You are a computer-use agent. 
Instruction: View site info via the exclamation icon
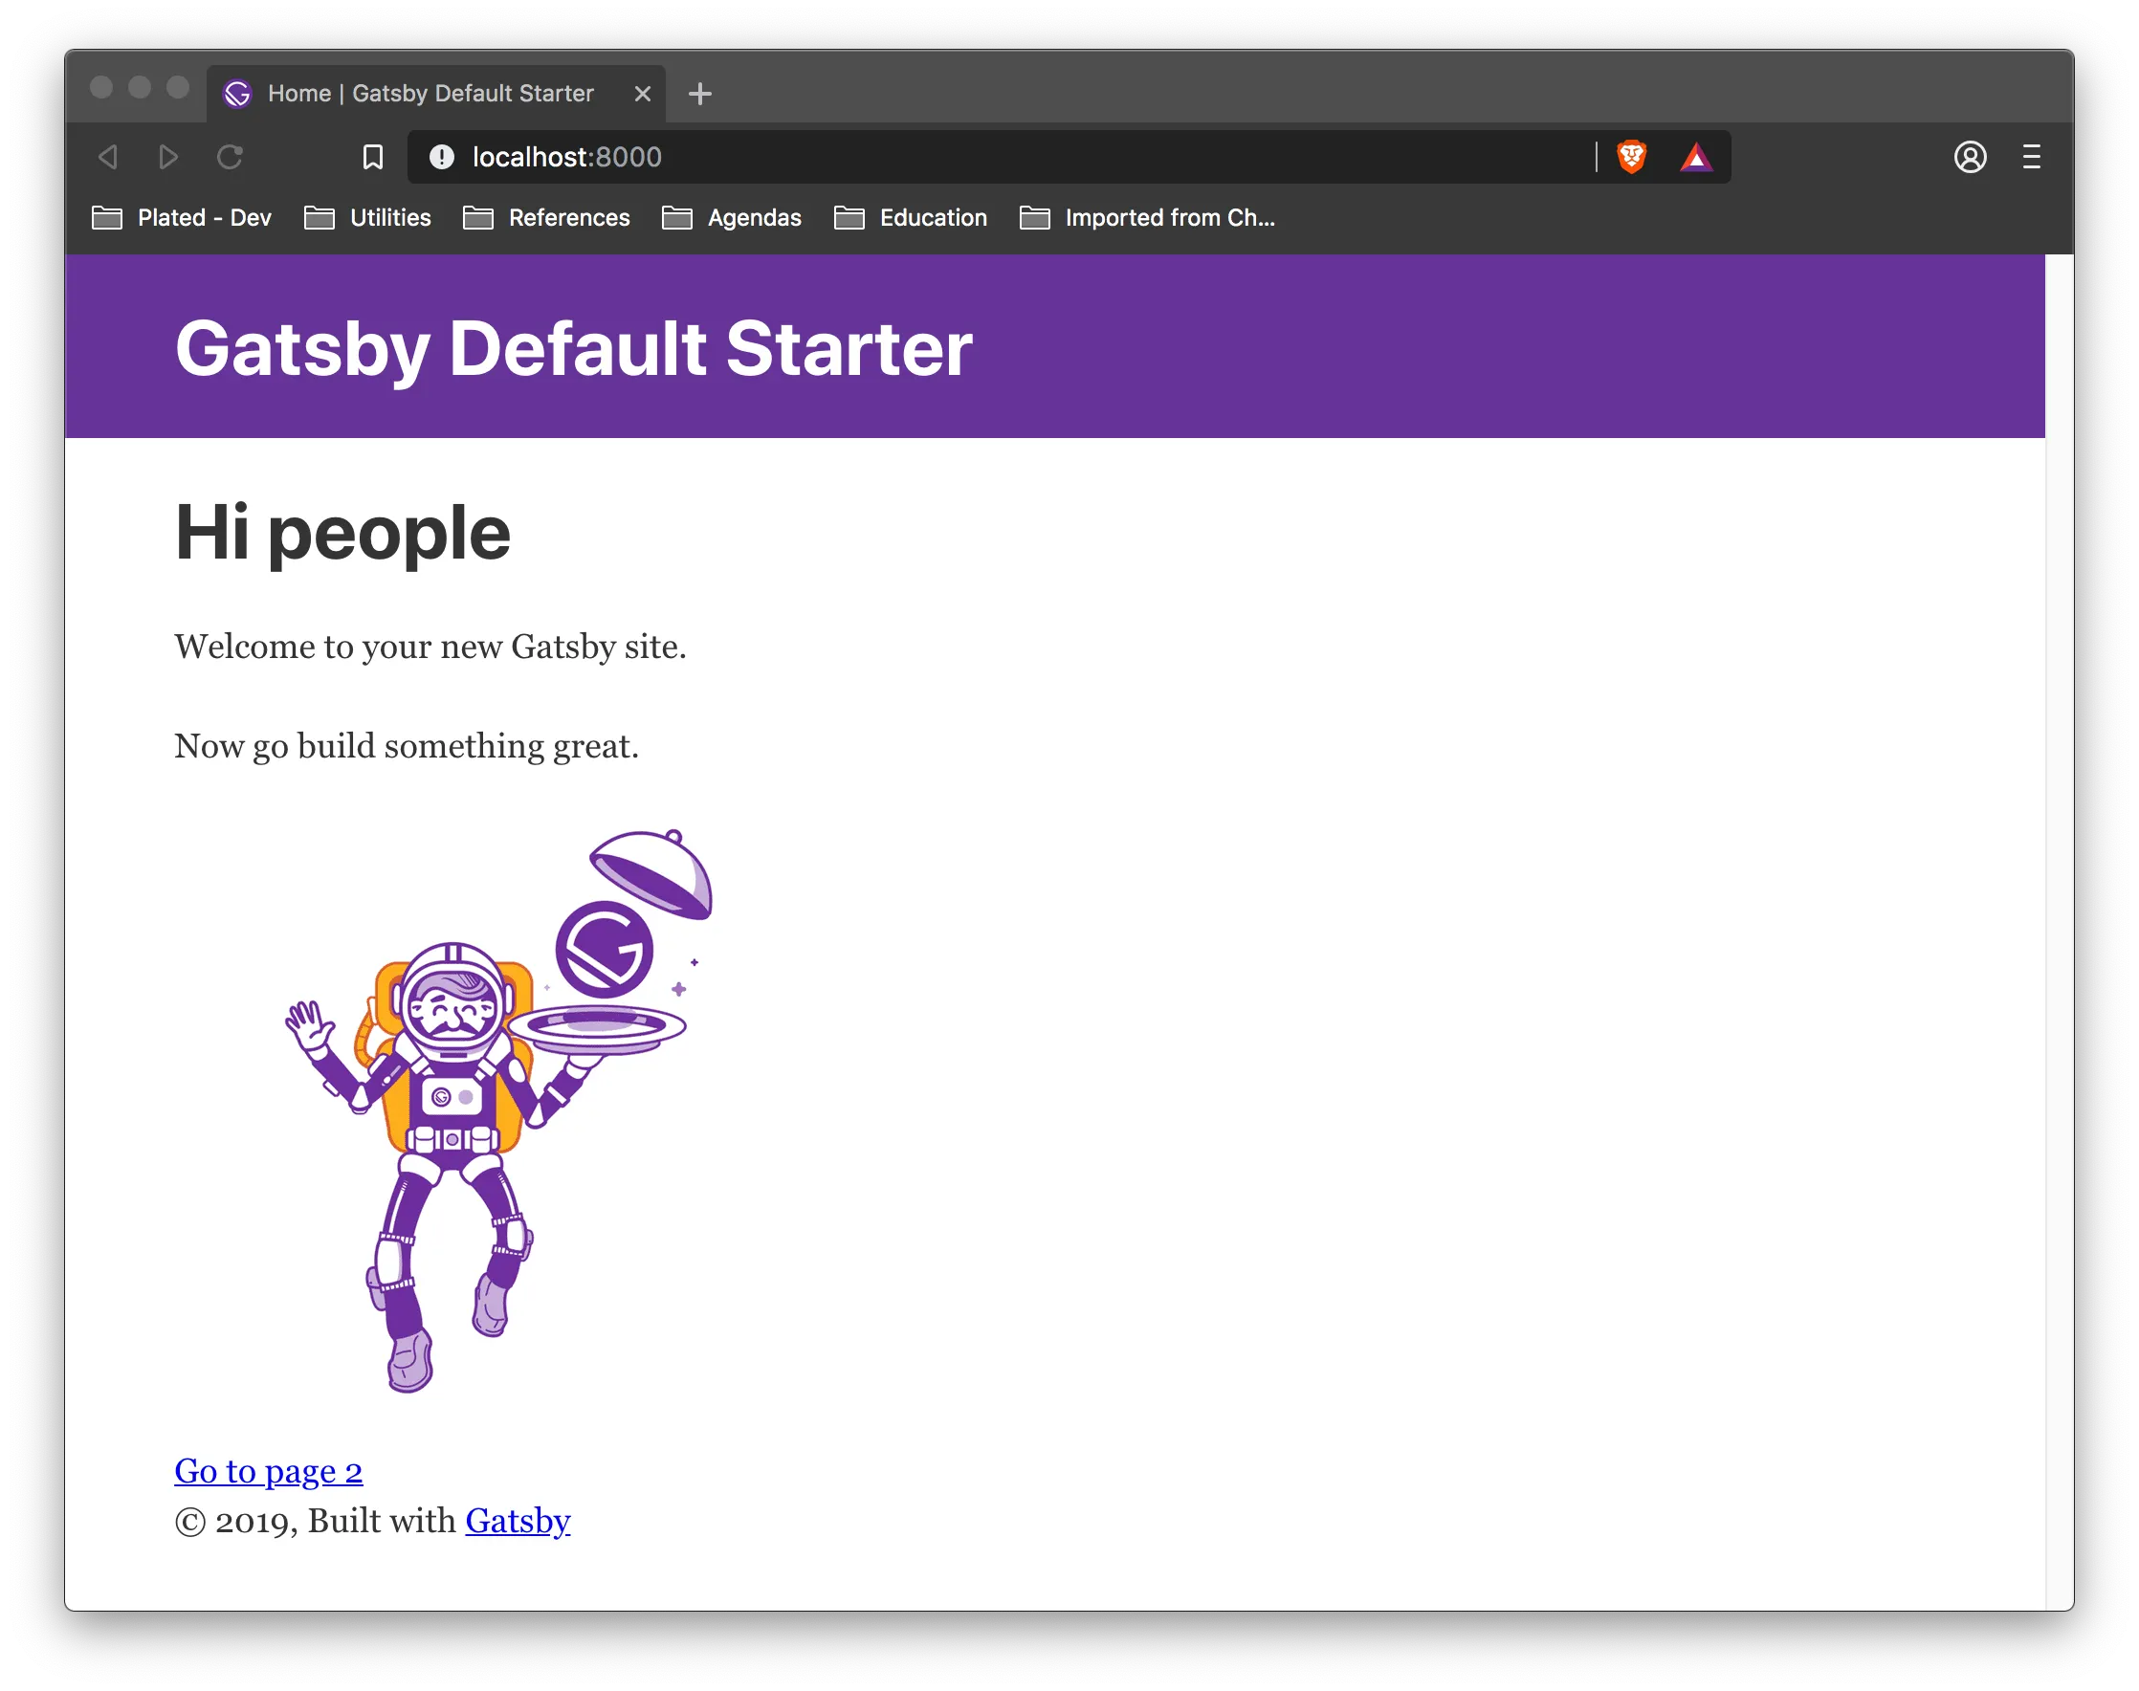coord(442,157)
